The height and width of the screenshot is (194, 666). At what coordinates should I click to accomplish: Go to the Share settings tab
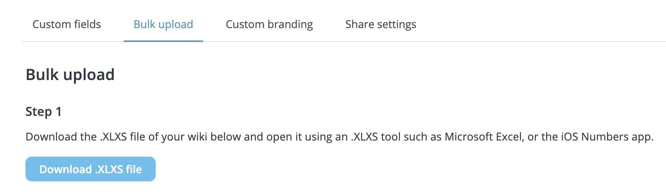(380, 24)
